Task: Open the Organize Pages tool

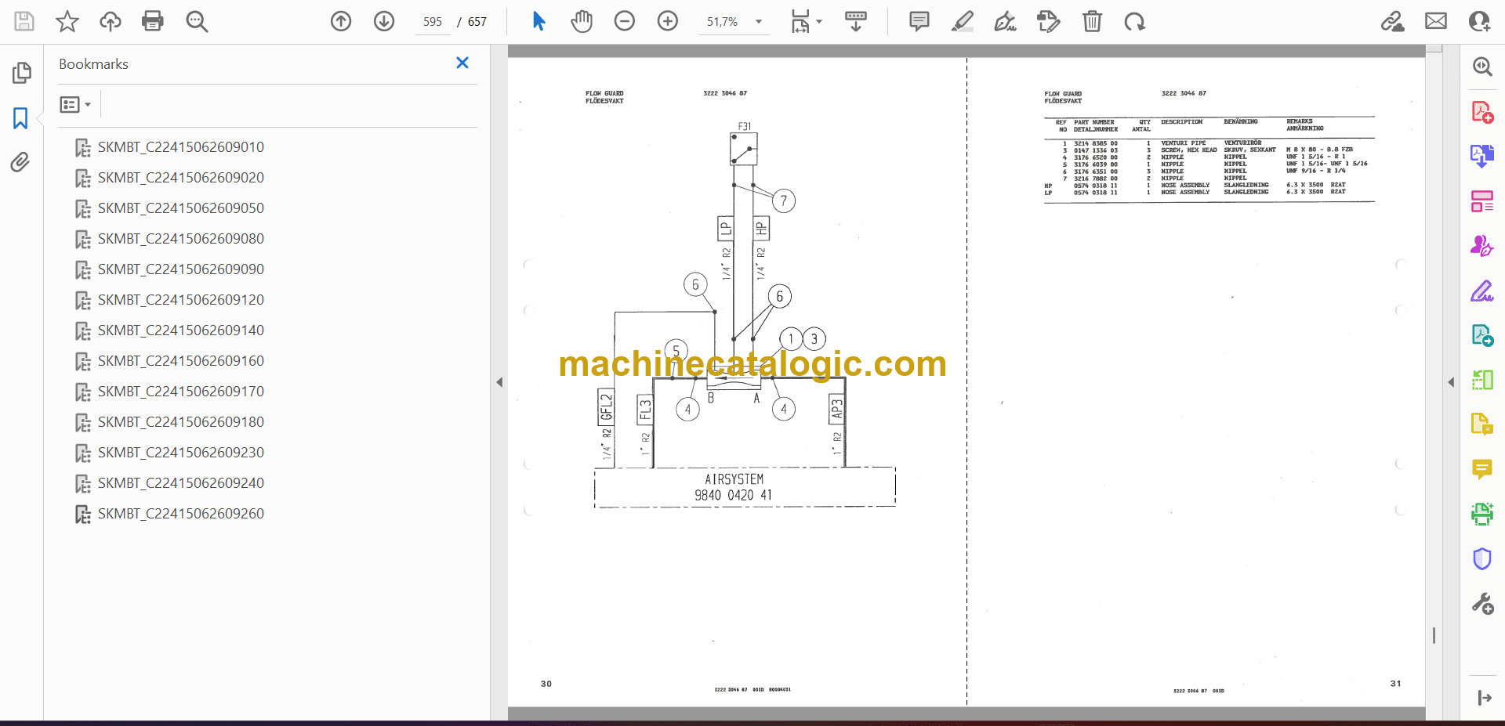Action: pos(1482,201)
